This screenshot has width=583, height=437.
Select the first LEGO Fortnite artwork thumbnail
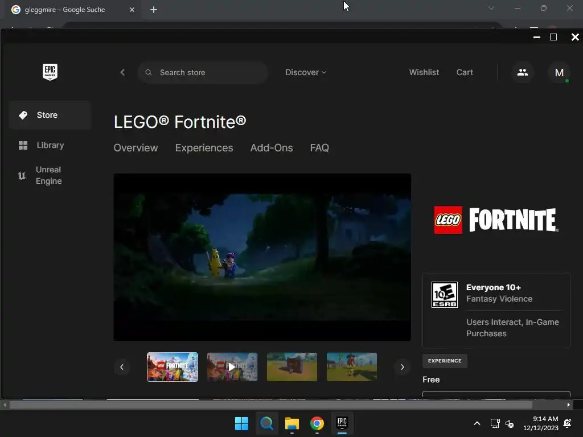tap(173, 367)
